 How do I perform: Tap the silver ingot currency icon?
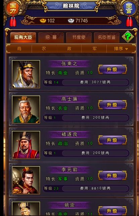[x=71, y=21]
